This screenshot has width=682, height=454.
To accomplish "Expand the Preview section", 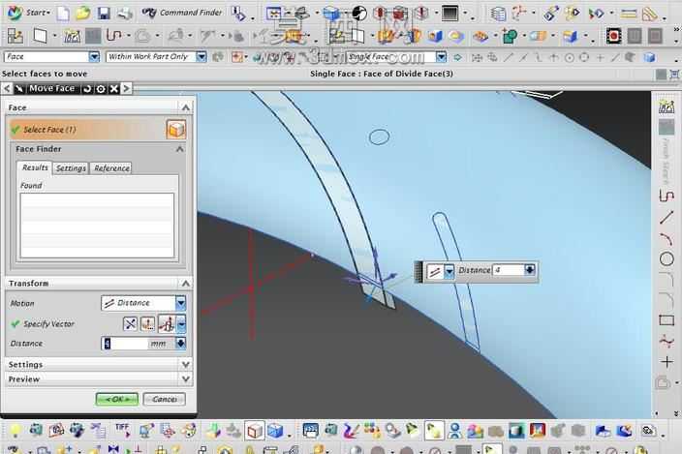I will pos(186,379).
